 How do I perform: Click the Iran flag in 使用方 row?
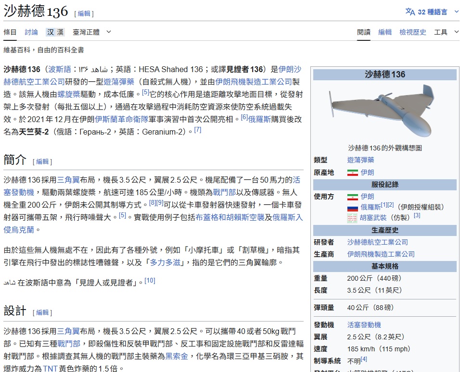[x=352, y=197]
